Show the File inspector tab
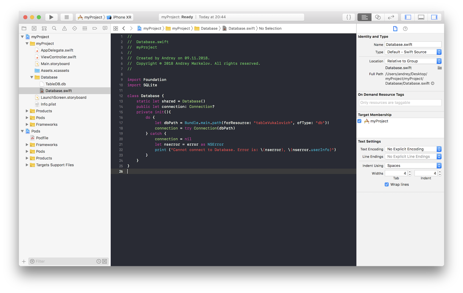The image size is (463, 293). [x=395, y=29]
